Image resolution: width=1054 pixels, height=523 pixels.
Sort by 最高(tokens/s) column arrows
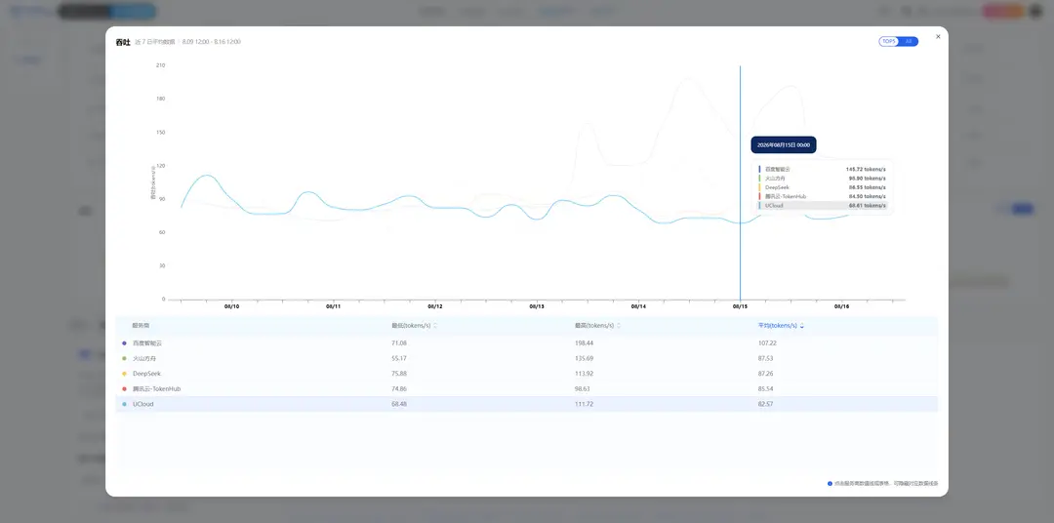click(619, 325)
